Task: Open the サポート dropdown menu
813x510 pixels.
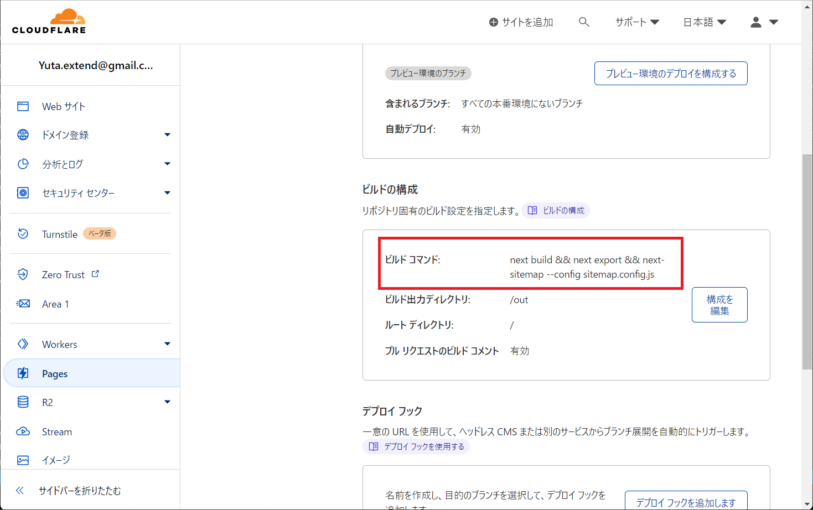Action: click(637, 22)
